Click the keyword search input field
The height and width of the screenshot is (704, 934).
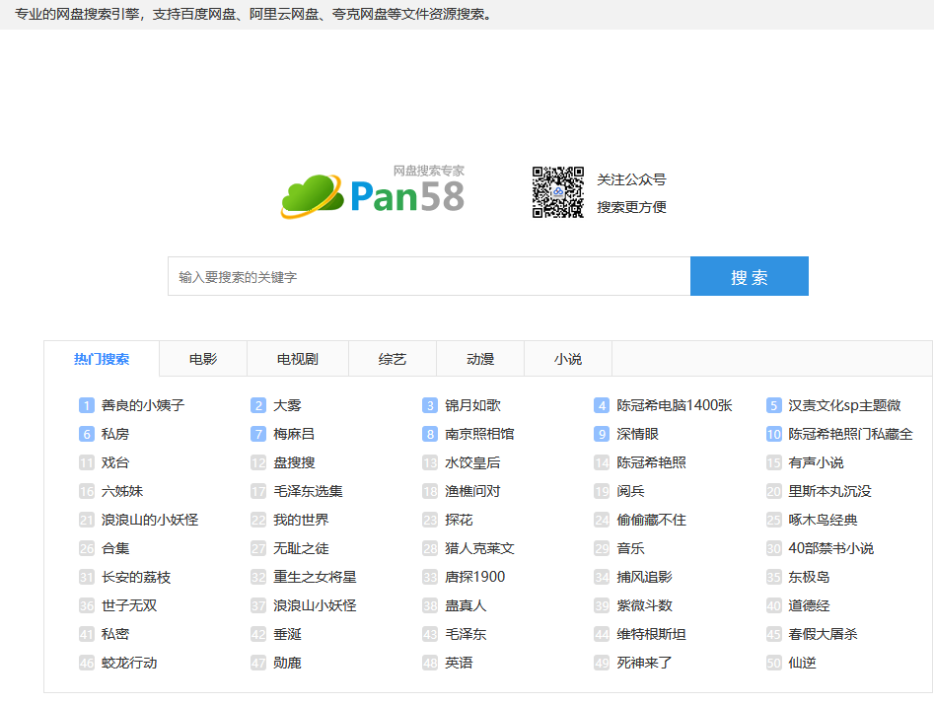(429, 277)
